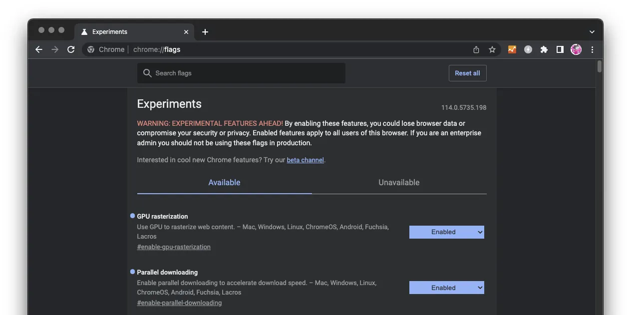Bookmark this page with the star icon
Viewport: 631px width, 315px height.
[492, 49]
